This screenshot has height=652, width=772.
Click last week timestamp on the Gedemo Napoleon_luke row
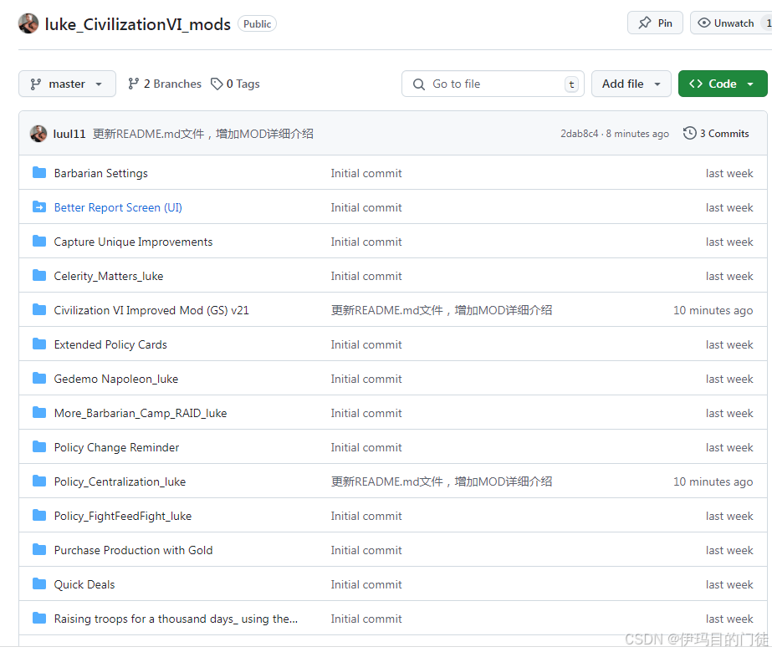pyautogui.click(x=729, y=379)
